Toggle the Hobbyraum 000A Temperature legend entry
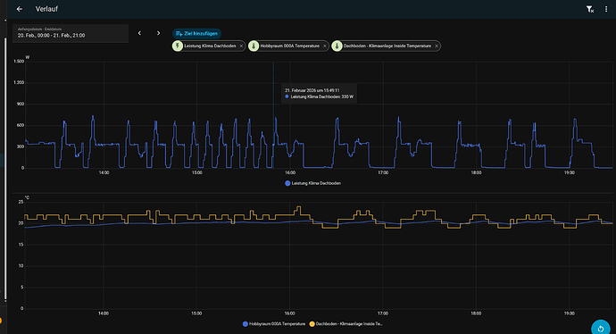This screenshot has width=616, height=334. 273,324
